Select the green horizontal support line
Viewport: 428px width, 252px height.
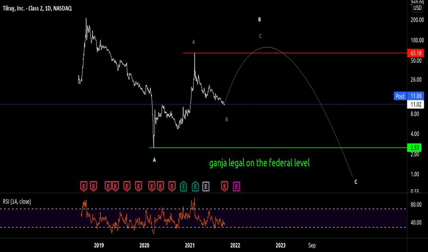[278, 148]
